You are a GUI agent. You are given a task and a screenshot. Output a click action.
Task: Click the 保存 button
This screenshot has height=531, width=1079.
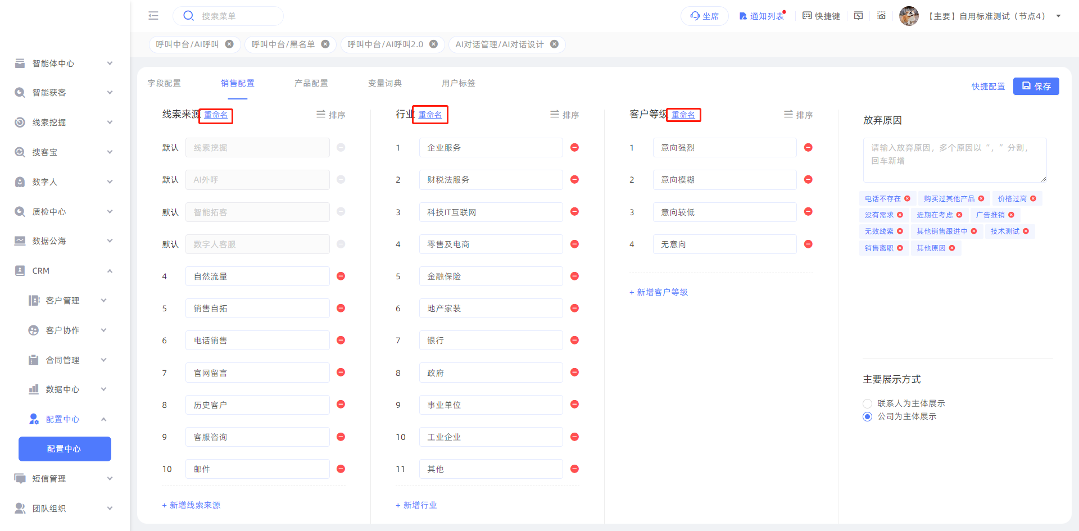1036,86
